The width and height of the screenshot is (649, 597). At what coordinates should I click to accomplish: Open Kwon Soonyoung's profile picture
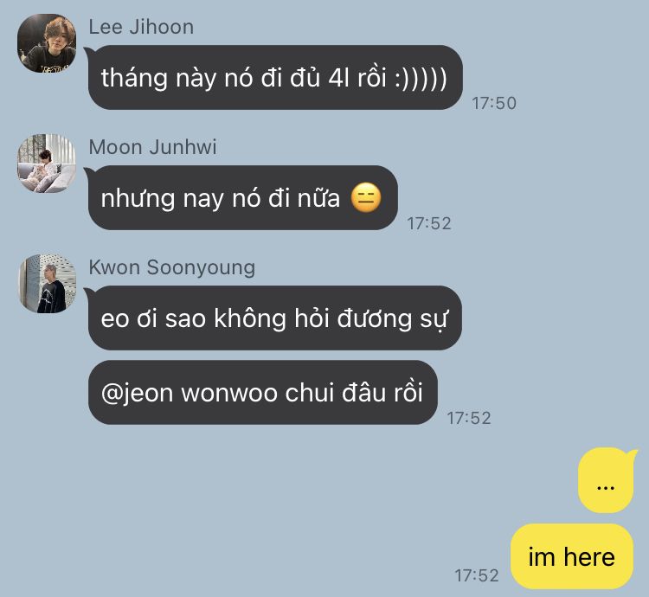tap(47, 284)
